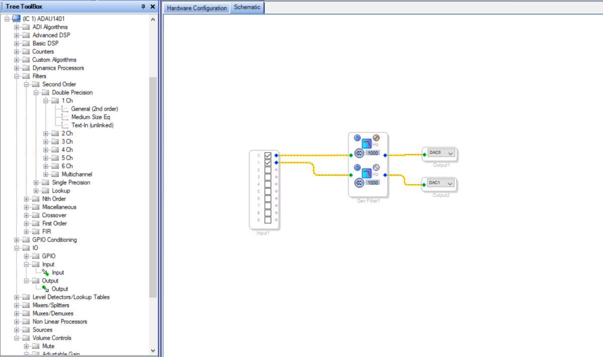603x357 pixels.
Task: Click the bottom filter's link arrows button
Action: tap(359, 183)
